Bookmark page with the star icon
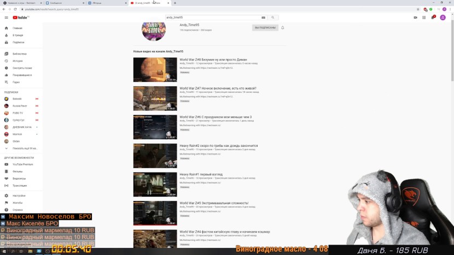 (x=418, y=9)
